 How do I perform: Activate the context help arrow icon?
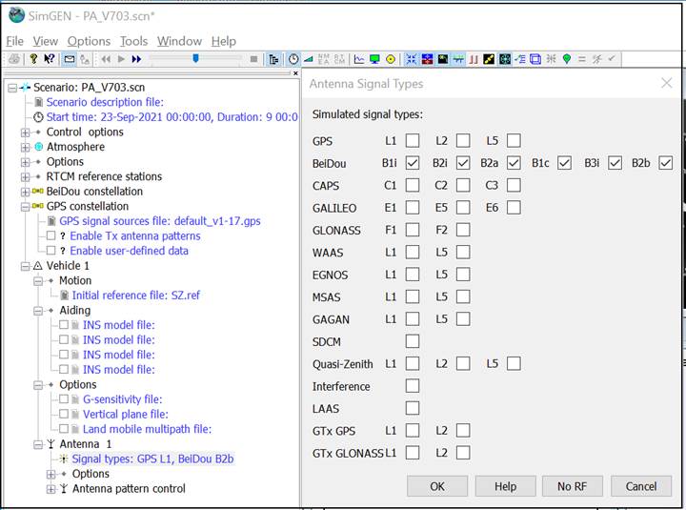(x=49, y=59)
